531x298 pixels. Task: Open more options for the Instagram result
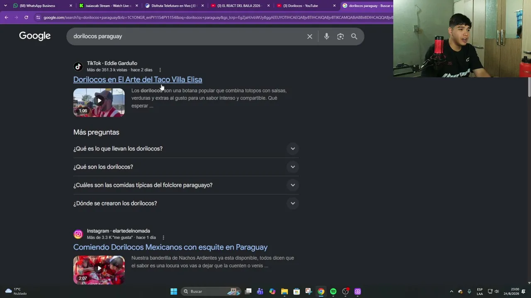point(163,238)
